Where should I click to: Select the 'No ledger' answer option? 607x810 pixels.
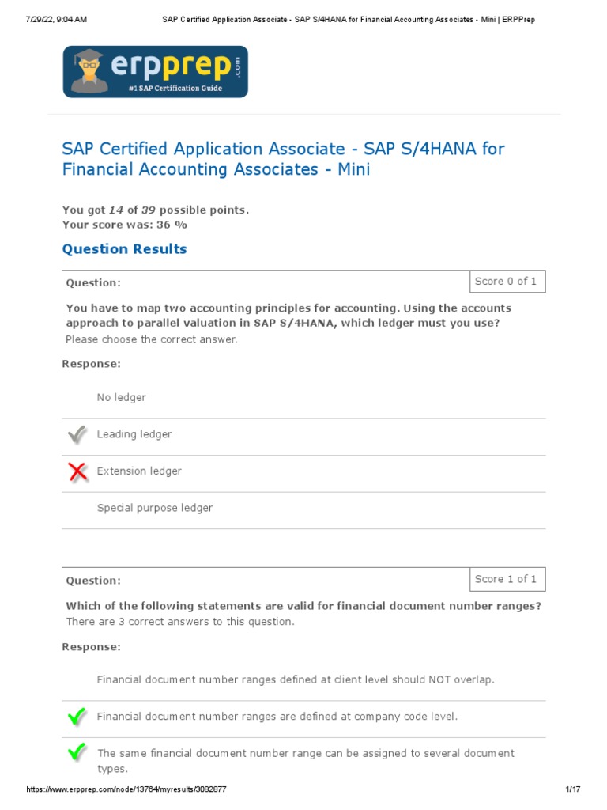(121, 397)
